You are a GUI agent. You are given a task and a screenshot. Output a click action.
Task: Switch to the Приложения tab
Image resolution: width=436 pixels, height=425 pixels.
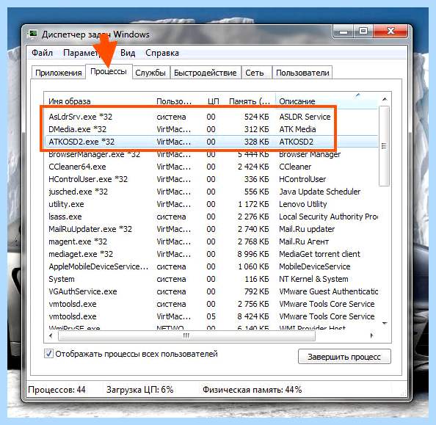click(x=59, y=73)
